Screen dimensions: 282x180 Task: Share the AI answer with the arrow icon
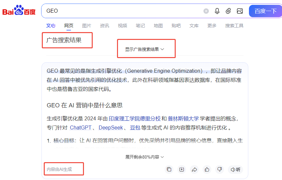coord(194,169)
